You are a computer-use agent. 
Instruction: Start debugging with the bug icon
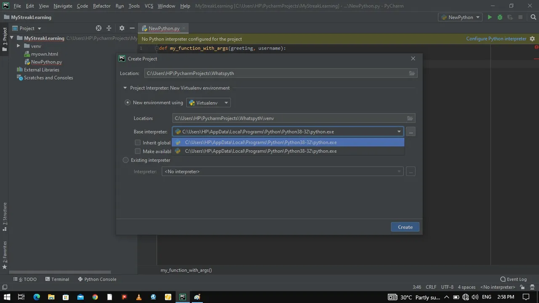pos(500,17)
